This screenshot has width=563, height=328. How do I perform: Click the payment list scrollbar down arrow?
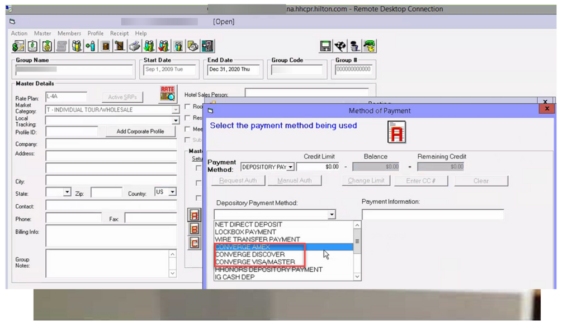pos(357,277)
